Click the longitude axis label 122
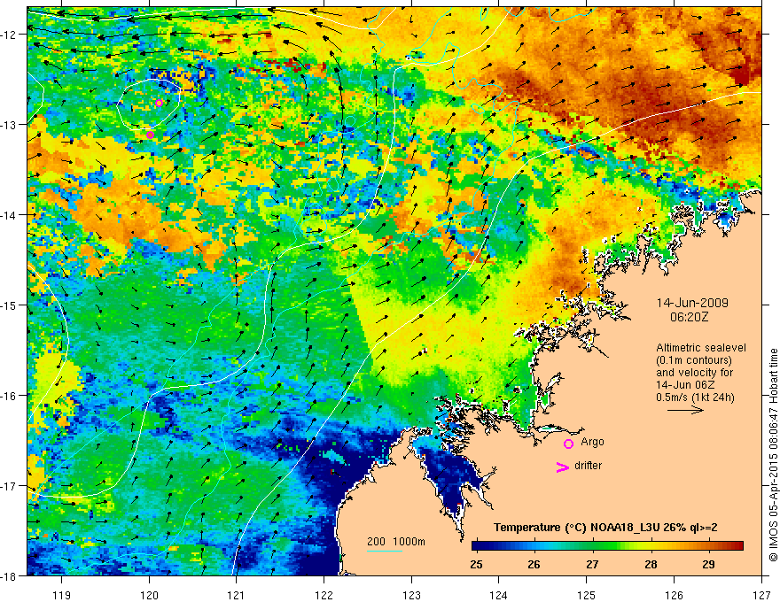The height and width of the screenshot is (602, 780). point(324,595)
